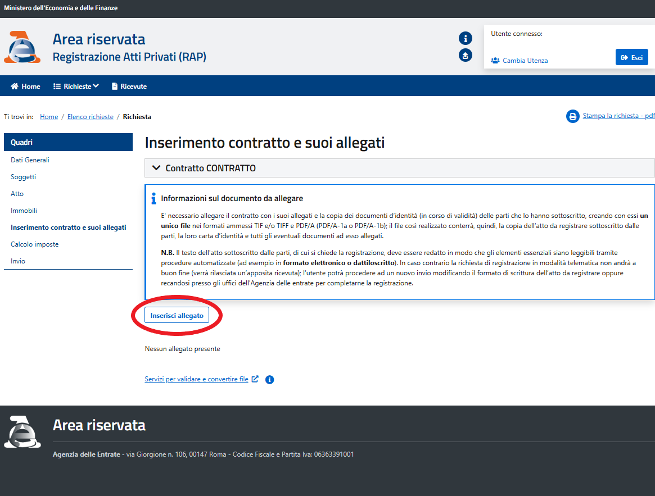The height and width of the screenshot is (496, 655).
Task: Click the upload arrow icon in the header
Action: pos(466,55)
